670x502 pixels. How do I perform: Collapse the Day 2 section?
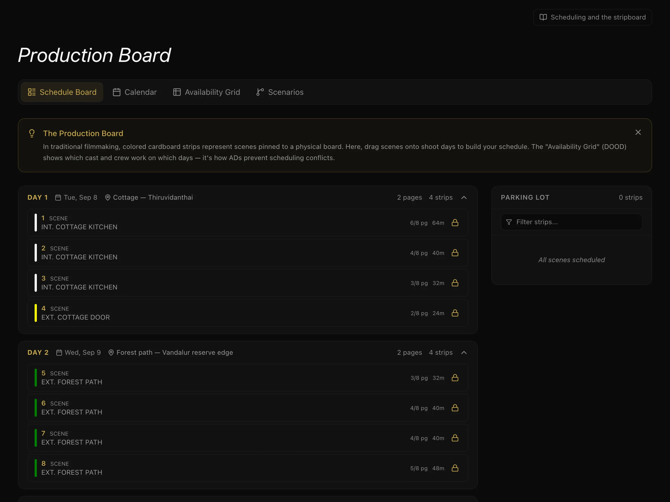tap(464, 353)
